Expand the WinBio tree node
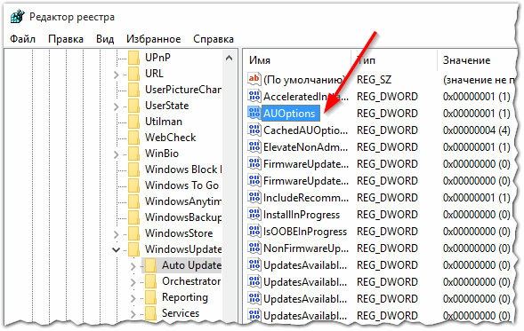The width and height of the screenshot is (524, 331). [116, 154]
